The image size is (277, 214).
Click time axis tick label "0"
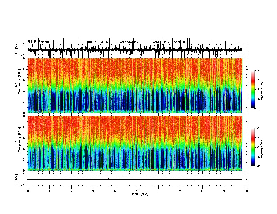[28, 191]
